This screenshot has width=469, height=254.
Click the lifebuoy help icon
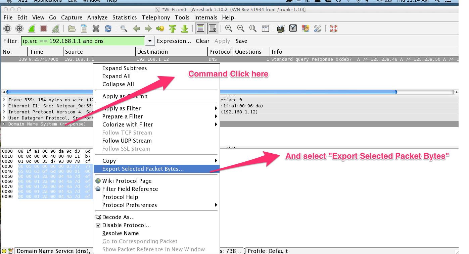[333, 29]
